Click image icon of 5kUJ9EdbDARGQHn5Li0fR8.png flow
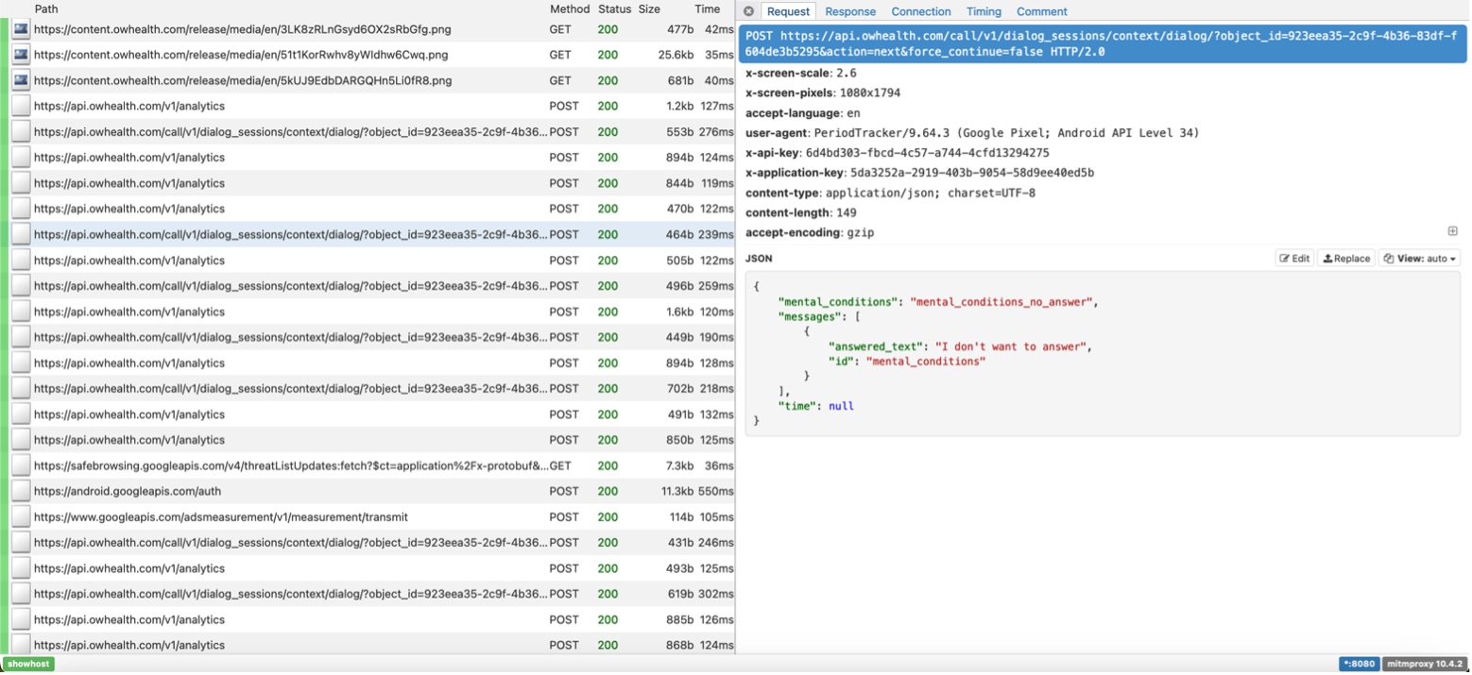This screenshot has height=675, width=1472. (x=21, y=80)
